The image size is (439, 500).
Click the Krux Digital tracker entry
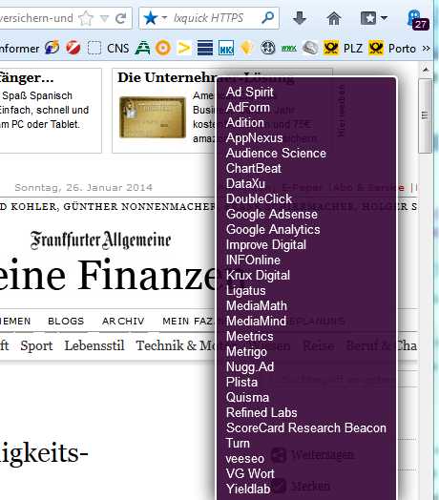(x=258, y=275)
